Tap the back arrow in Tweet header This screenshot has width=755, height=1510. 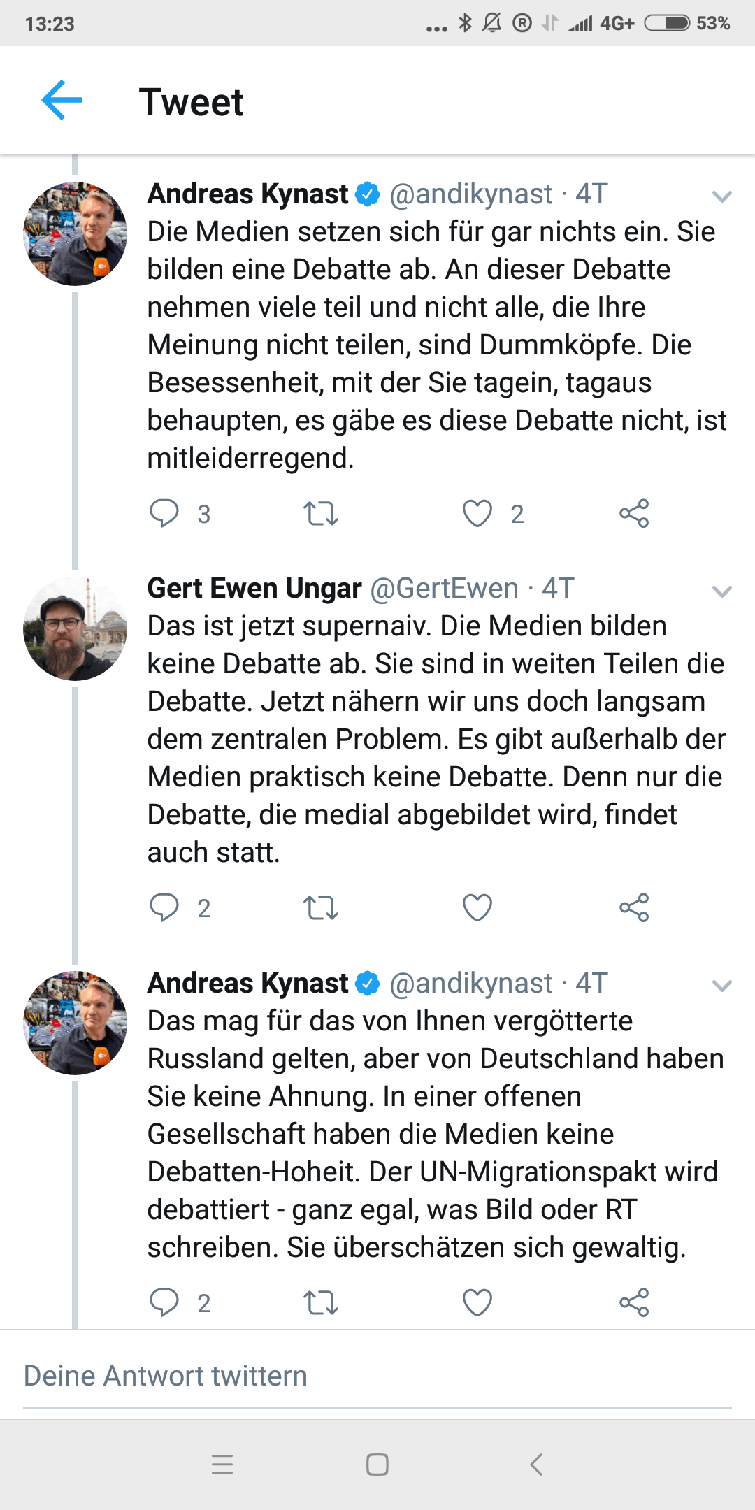[x=62, y=101]
